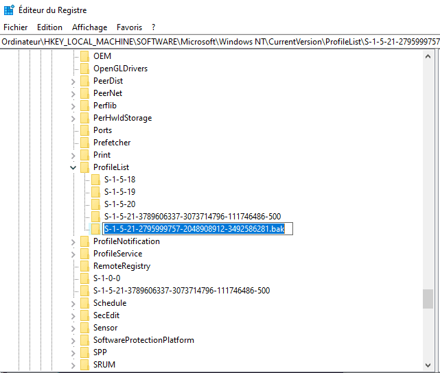The height and width of the screenshot is (373, 440).
Task: Select the Ports key label
Action: pyautogui.click(x=102, y=130)
